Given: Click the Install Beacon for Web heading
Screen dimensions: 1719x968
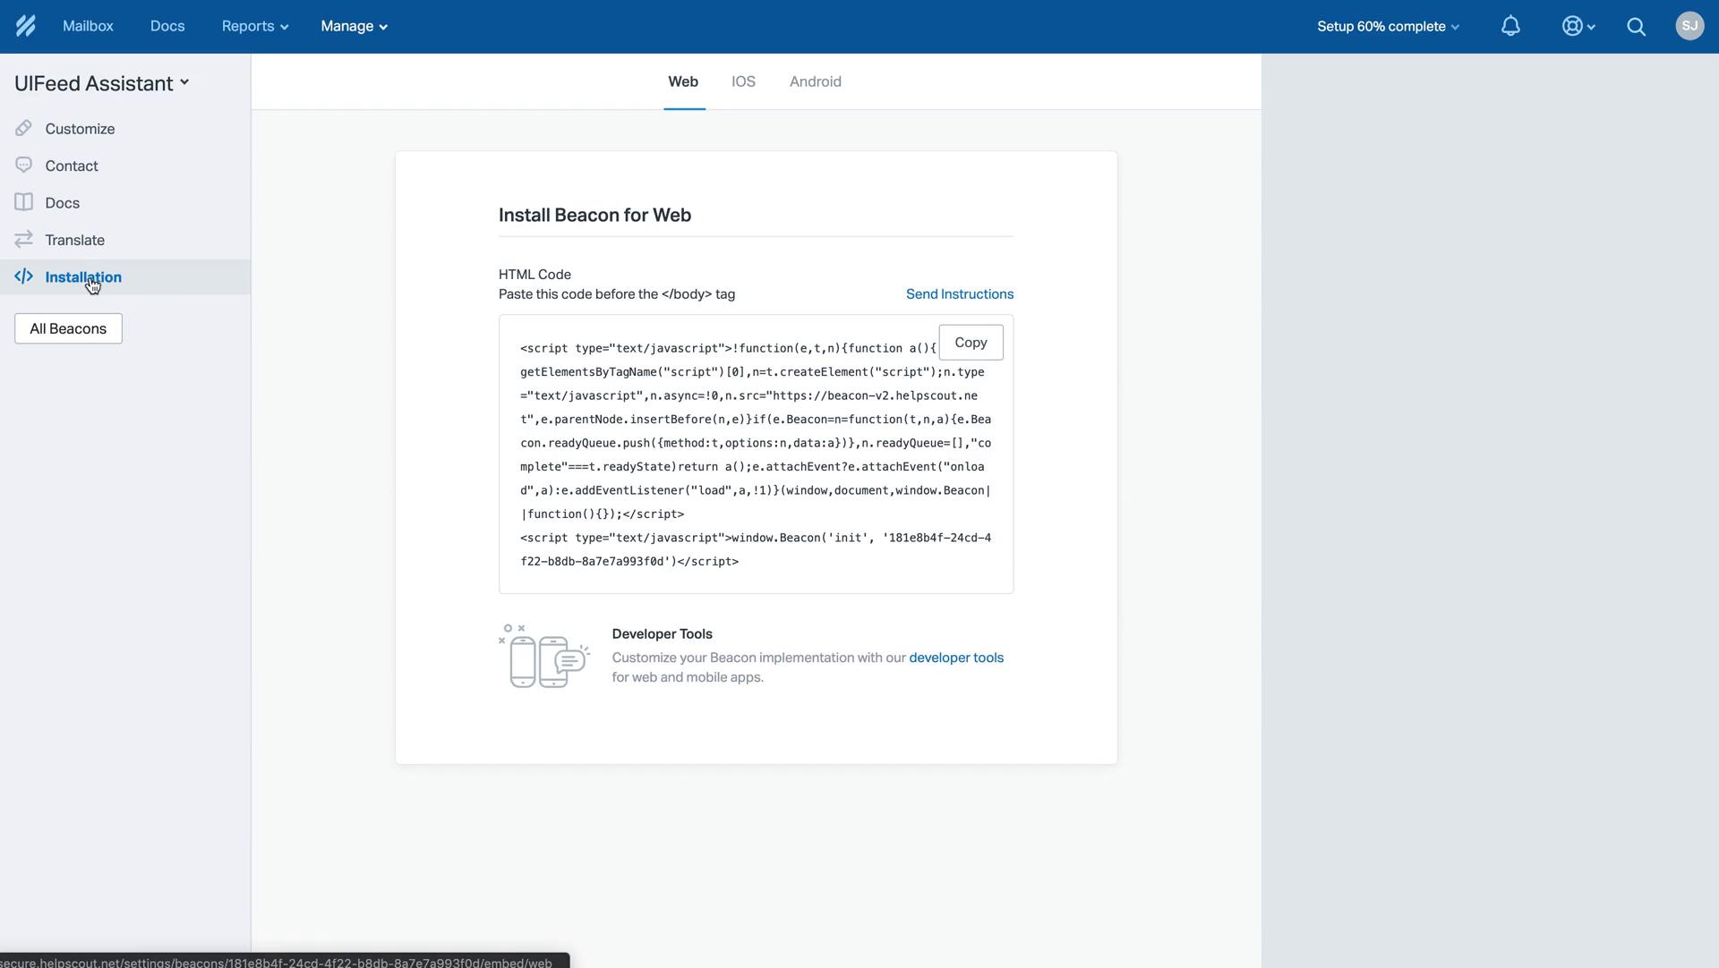Looking at the screenshot, I should [594, 215].
